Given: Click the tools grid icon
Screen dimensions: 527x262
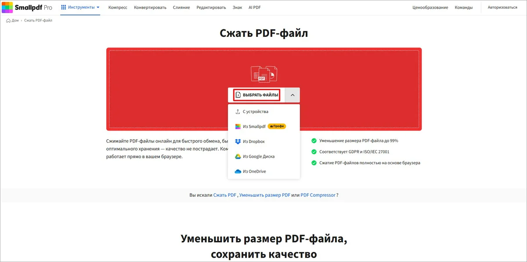Looking at the screenshot, I should point(64,7).
